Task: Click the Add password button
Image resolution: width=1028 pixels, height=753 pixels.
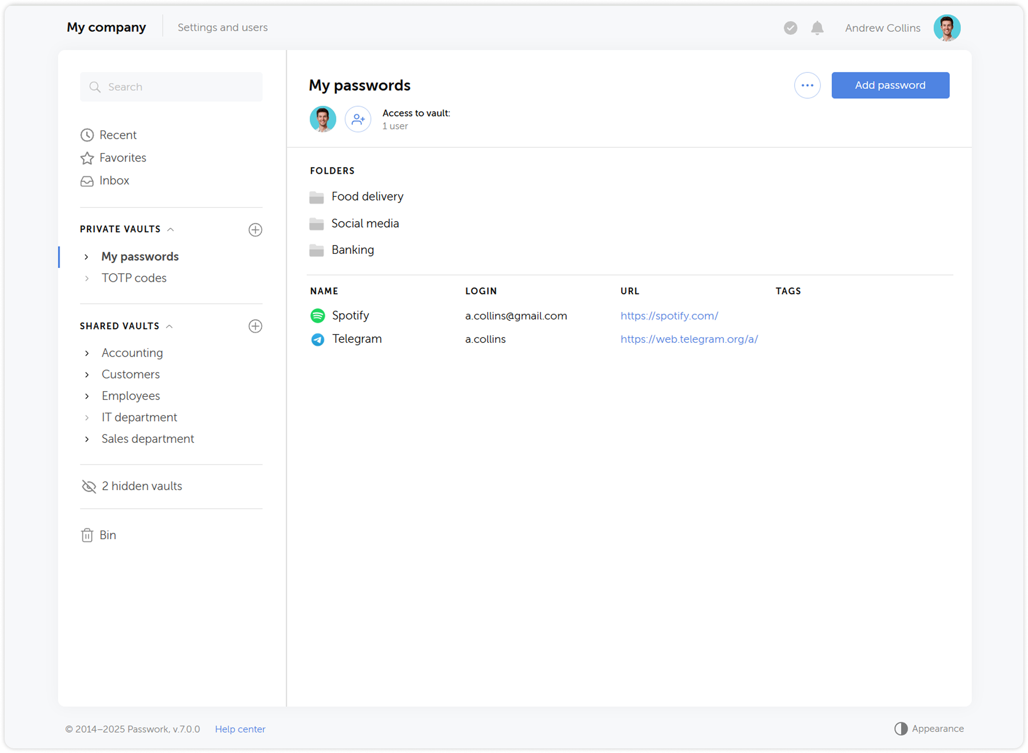Action: coord(890,85)
